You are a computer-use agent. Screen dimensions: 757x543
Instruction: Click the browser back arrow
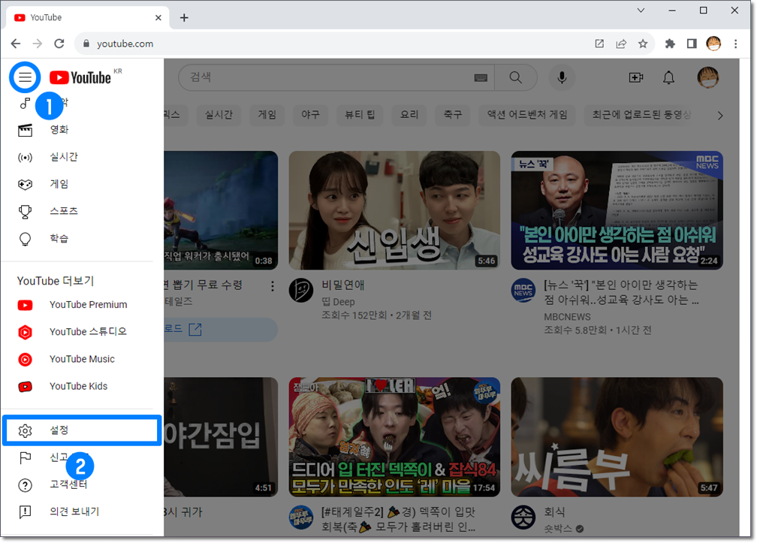16,44
